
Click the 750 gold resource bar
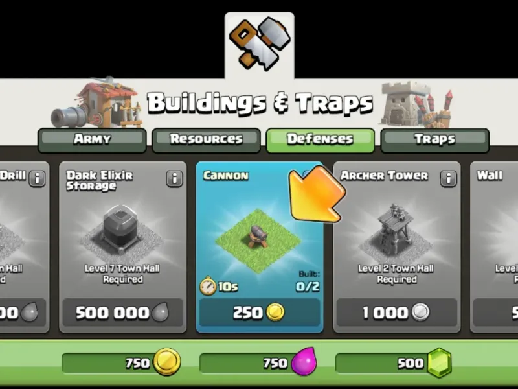pyautogui.click(x=121, y=362)
